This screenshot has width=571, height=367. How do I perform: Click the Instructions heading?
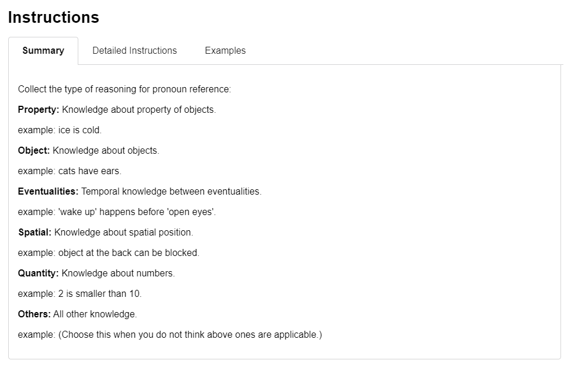(54, 17)
